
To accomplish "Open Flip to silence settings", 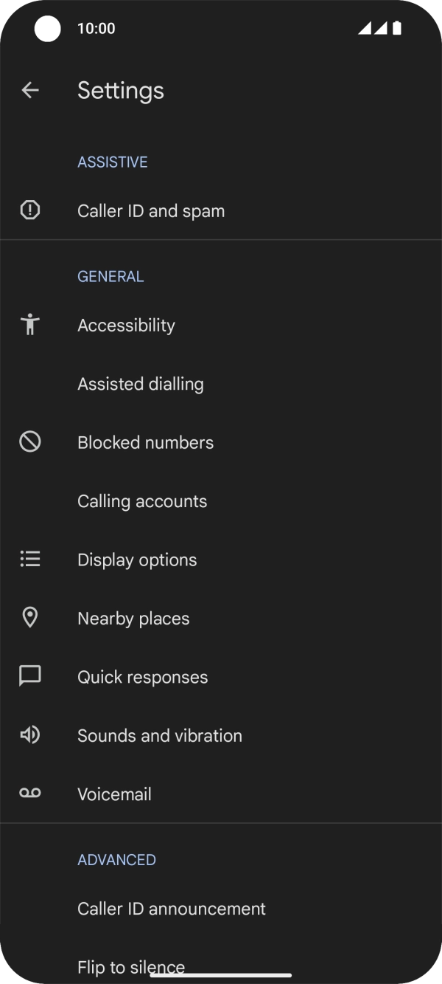I will tap(130, 967).
